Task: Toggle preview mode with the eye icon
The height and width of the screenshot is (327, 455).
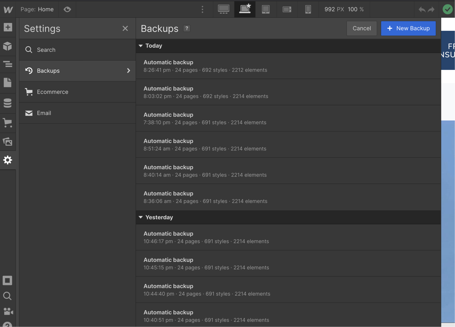Action: (x=67, y=9)
